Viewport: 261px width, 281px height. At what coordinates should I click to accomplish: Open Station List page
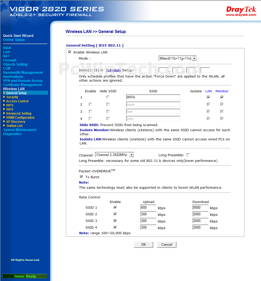[15, 126]
